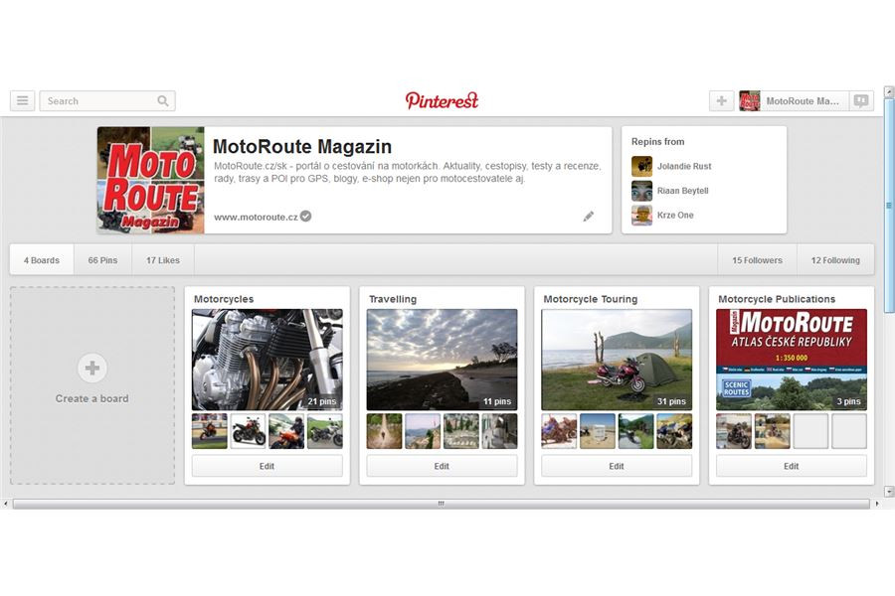Open the 17 Likes tab

[x=163, y=260]
